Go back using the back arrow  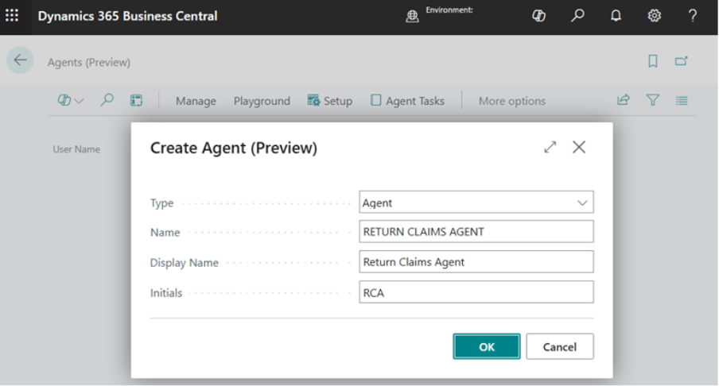21,61
